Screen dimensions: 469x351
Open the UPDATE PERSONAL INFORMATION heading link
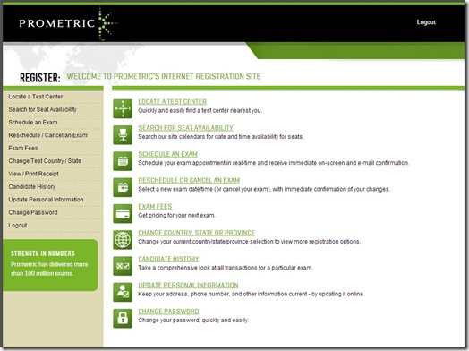pos(188,285)
